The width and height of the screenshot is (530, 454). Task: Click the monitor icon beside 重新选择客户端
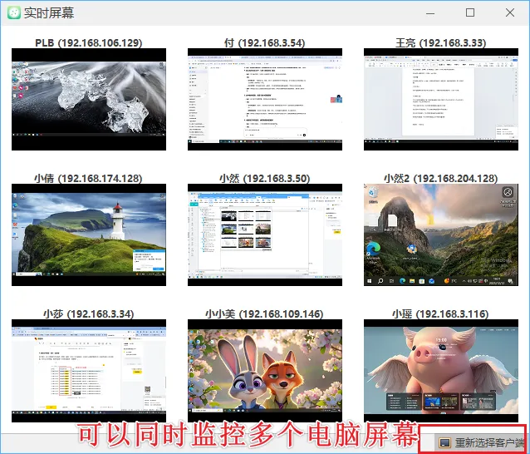tap(444, 442)
